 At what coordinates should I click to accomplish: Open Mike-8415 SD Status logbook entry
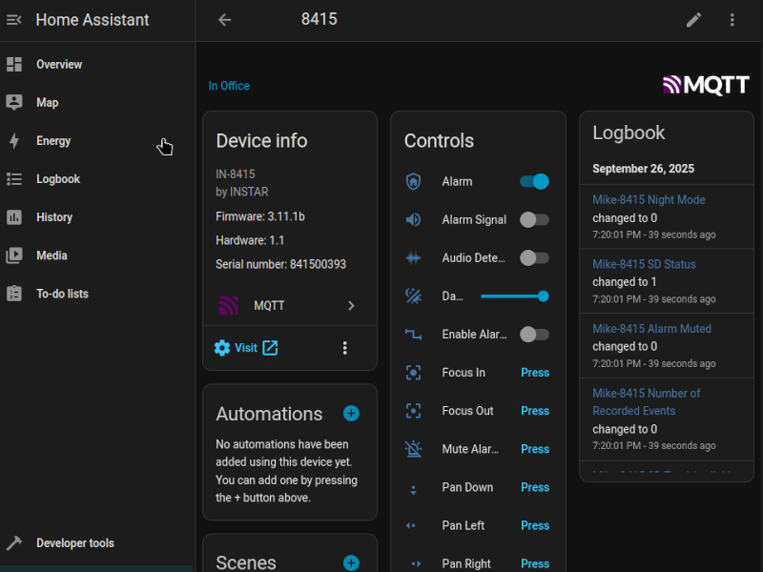644,264
